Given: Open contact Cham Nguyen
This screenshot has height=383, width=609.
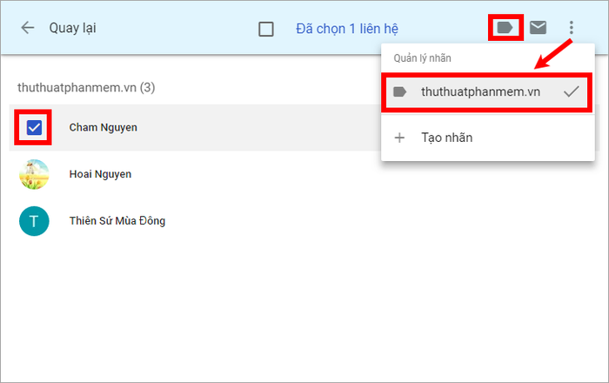Looking at the screenshot, I should point(103,127).
